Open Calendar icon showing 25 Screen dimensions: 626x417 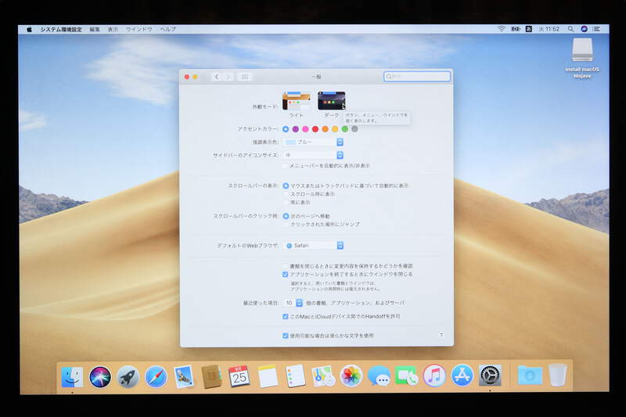[x=239, y=376]
